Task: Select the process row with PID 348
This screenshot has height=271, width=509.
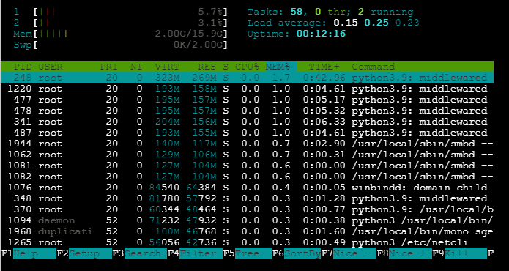Action: [x=247, y=198]
